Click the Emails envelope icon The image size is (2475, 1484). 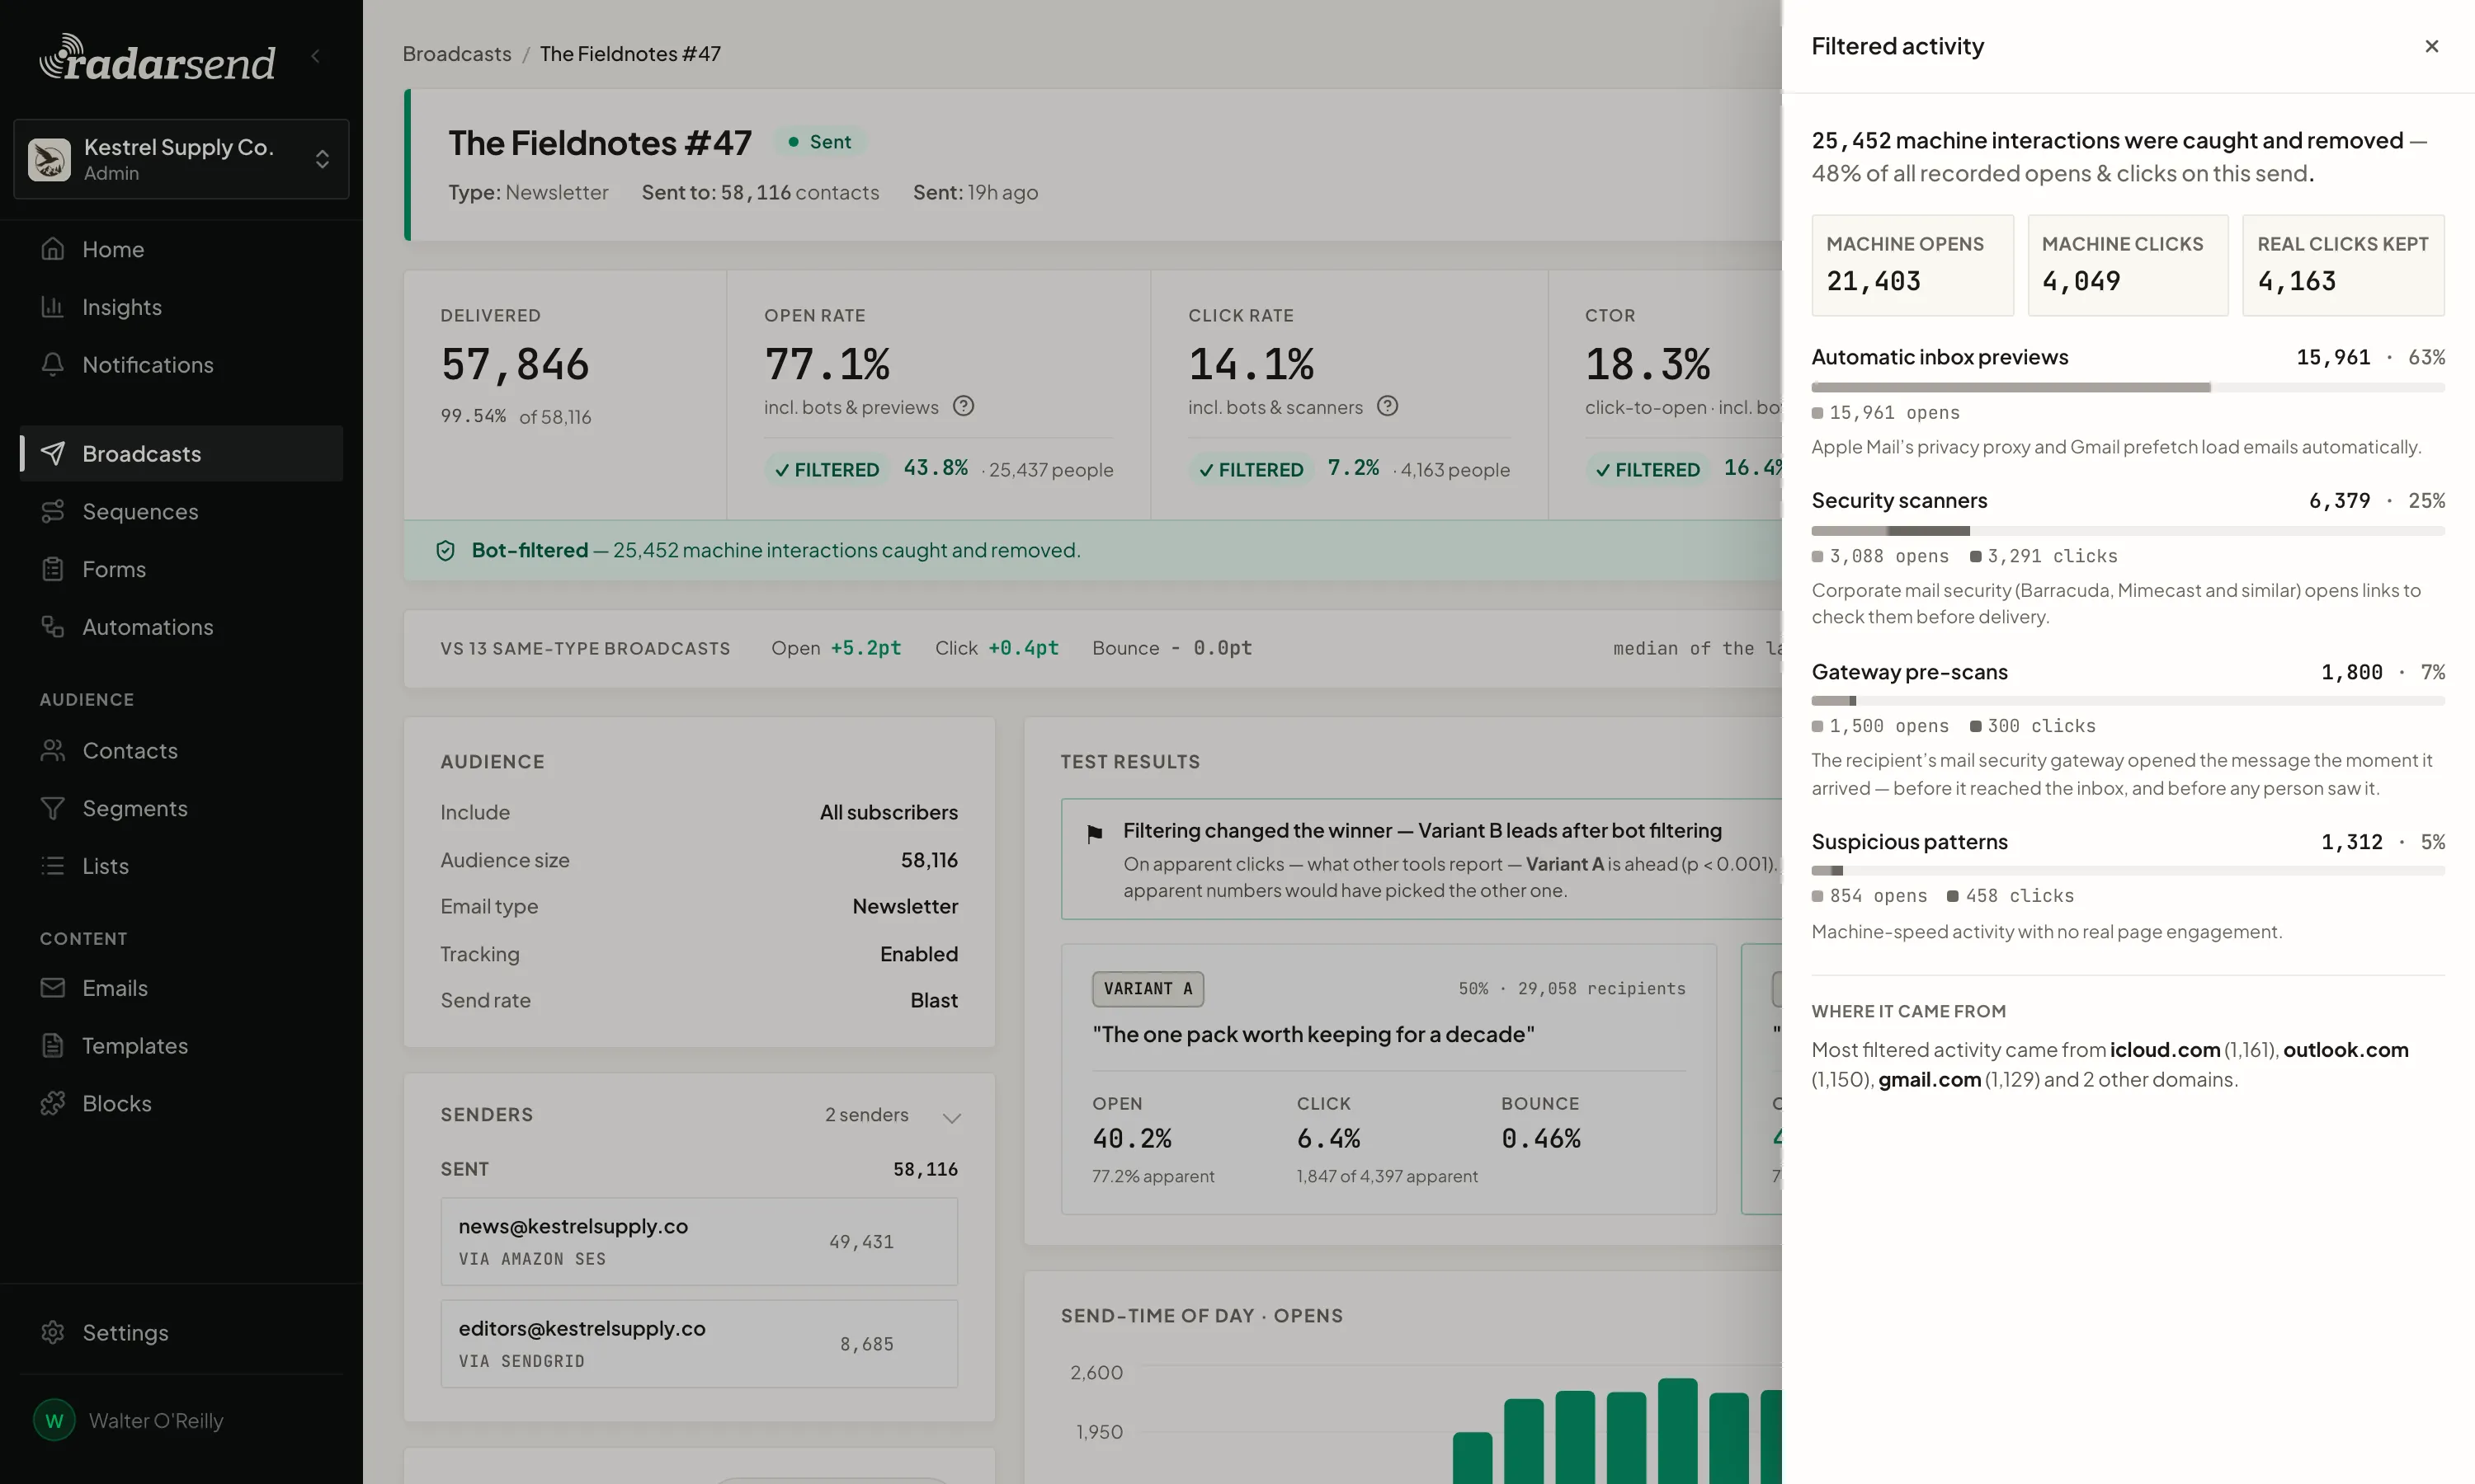coord(53,988)
